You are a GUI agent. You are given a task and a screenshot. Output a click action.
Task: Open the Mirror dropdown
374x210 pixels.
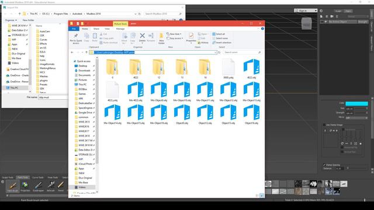356,118
